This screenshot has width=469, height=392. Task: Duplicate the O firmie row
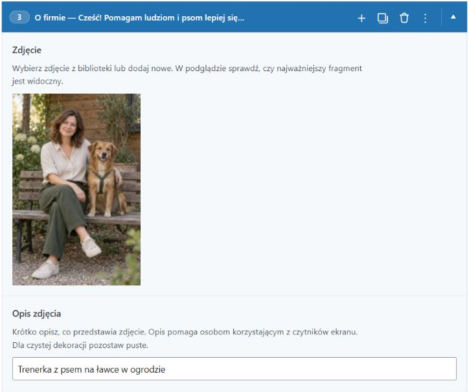coord(383,18)
